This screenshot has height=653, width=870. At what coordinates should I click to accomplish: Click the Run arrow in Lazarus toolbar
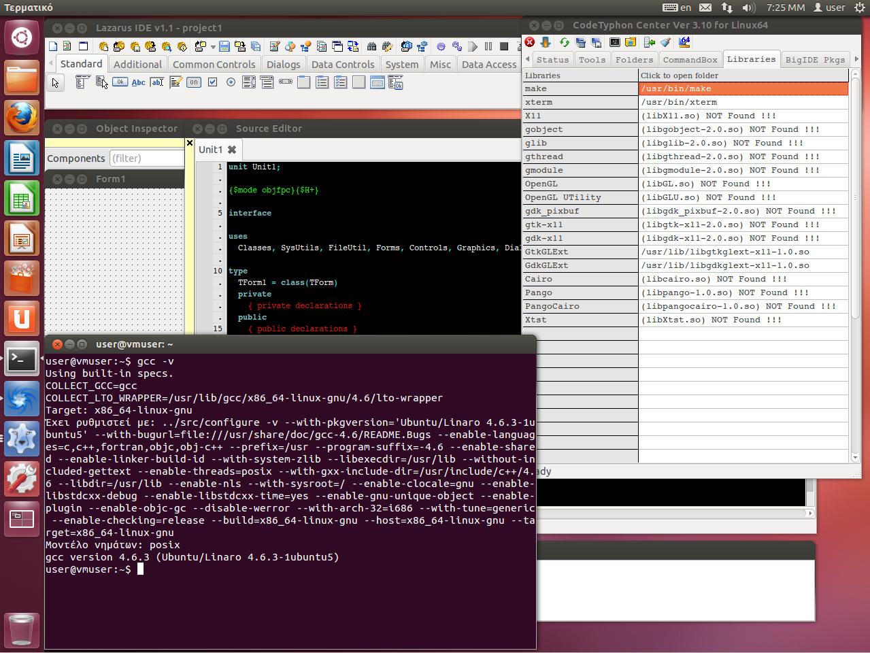473,46
